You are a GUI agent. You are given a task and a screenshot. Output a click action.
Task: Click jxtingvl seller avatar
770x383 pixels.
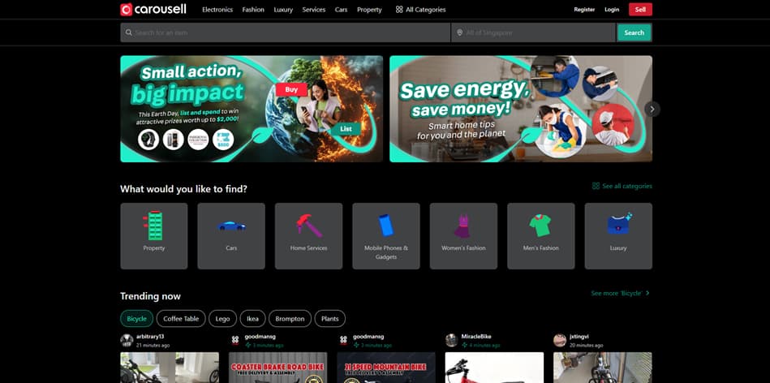pyautogui.click(x=560, y=340)
